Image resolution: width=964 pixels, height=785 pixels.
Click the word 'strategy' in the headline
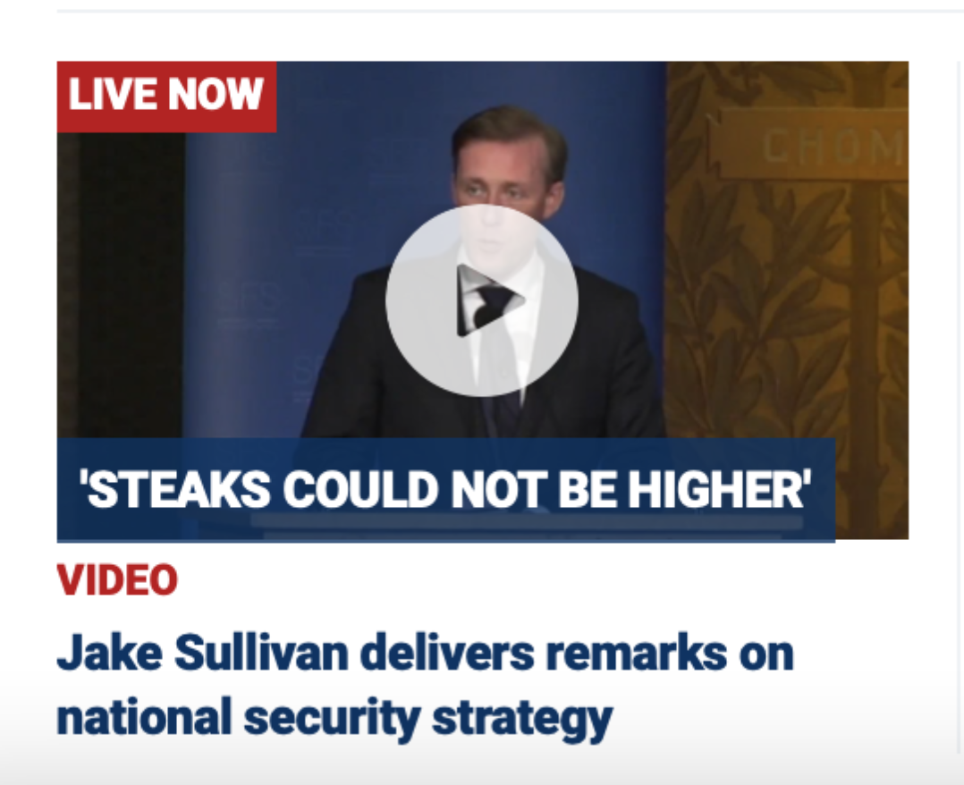click(x=522, y=719)
